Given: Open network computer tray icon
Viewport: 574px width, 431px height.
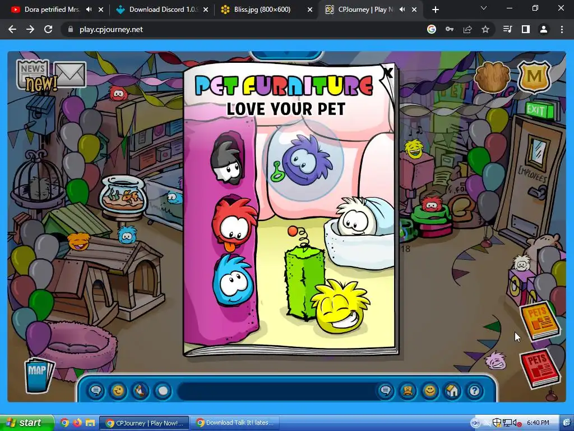Looking at the screenshot, I should coord(507,423).
